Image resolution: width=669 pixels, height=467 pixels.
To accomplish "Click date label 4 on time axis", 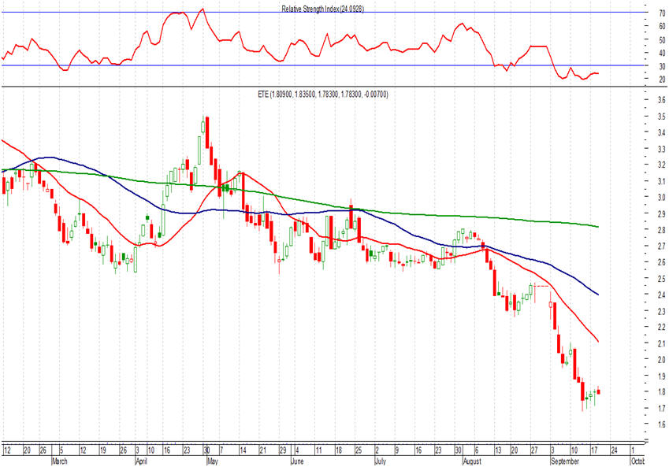I will tap(297, 450).
